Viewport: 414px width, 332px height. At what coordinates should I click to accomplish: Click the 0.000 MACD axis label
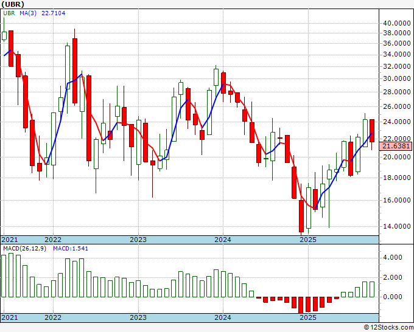394,297
